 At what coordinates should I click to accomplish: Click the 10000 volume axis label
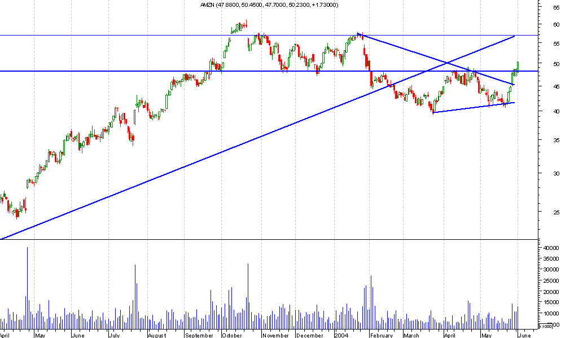click(551, 314)
